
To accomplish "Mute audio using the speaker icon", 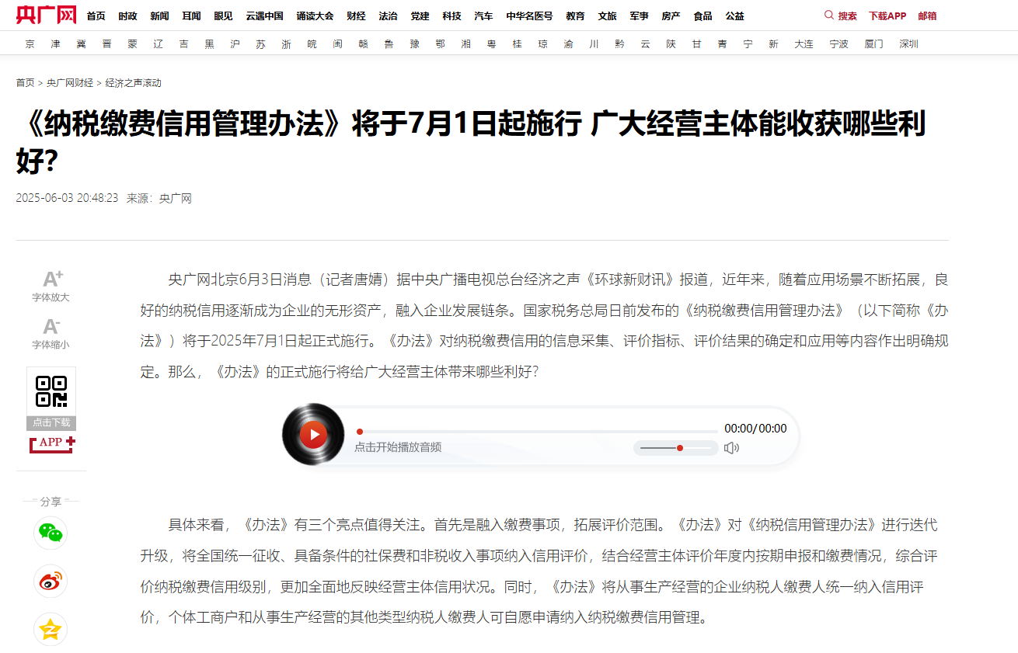I will click(731, 448).
